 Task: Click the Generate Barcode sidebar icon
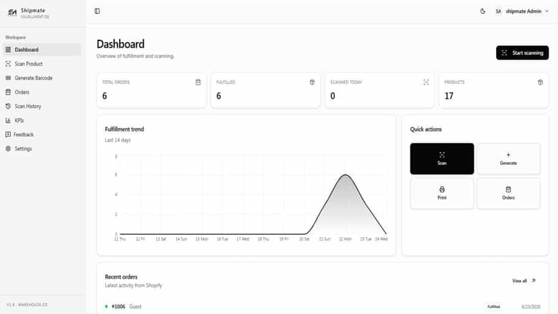(8, 78)
